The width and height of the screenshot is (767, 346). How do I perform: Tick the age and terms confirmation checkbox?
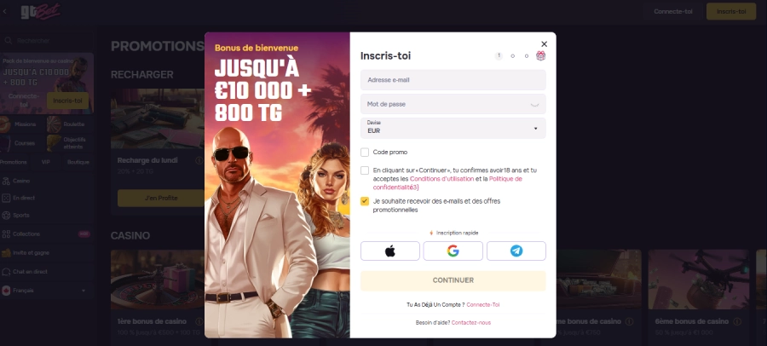(365, 170)
